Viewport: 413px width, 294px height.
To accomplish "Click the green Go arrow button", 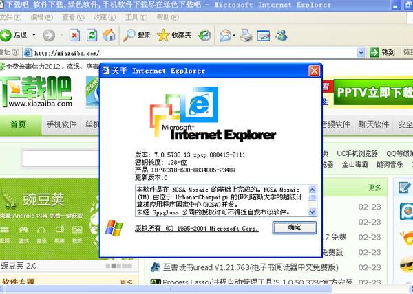I will click(x=374, y=53).
